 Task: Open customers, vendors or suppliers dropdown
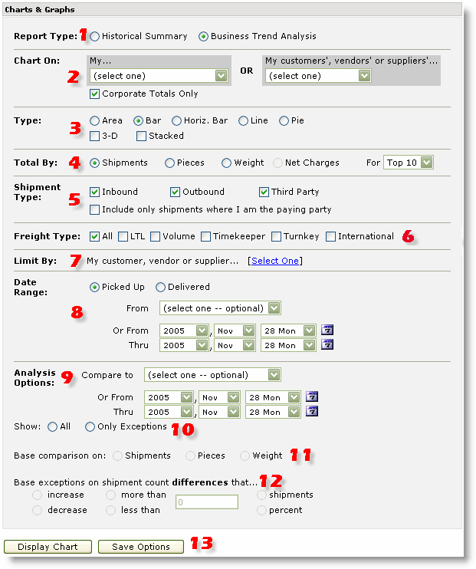[x=317, y=76]
